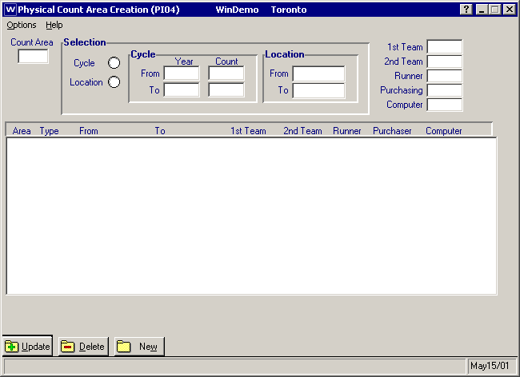The image size is (520, 377).
Task: Click the May15/01 date in status bar
Action: click(x=490, y=366)
